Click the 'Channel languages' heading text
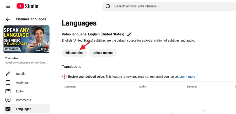The height and width of the screenshot is (114, 236). (x=31, y=19)
